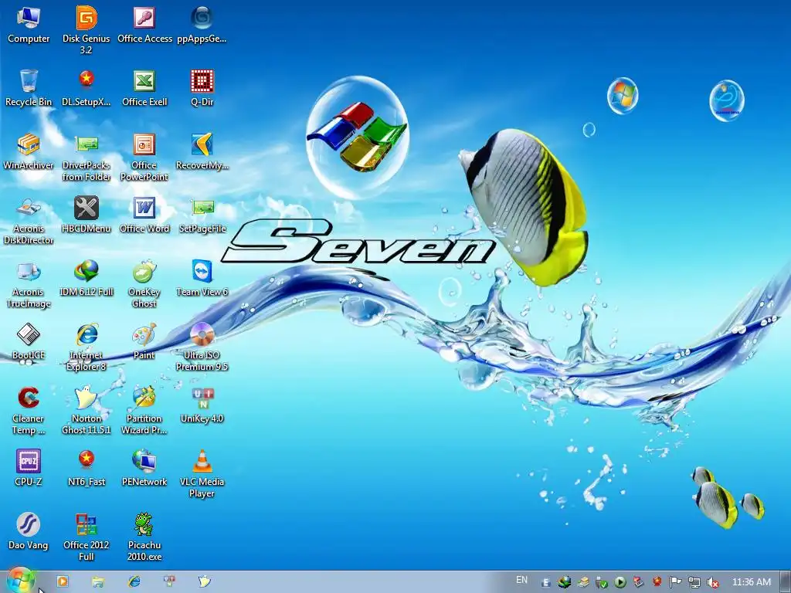791x593 pixels.
Task: Click the stacked books tray icon
Action: coord(583,582)
